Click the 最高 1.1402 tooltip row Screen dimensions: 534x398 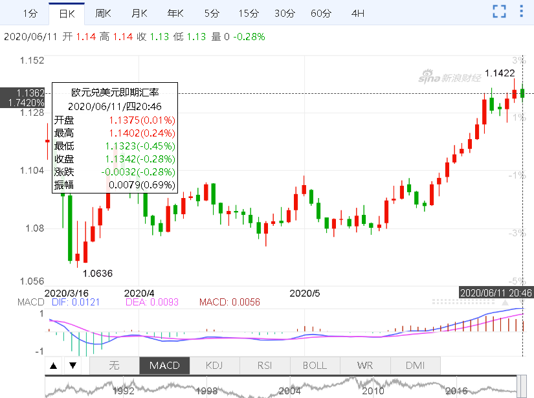(x=115, y=133)
